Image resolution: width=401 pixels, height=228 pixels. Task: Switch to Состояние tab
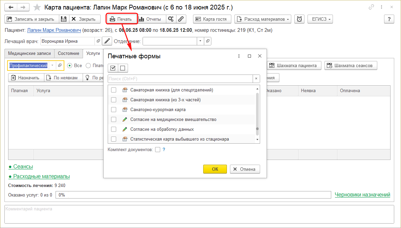[68, 54]
